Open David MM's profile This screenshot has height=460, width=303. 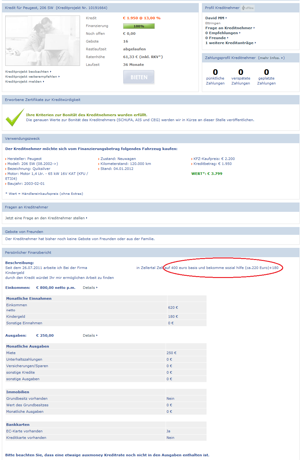click(x=216, y=18)
